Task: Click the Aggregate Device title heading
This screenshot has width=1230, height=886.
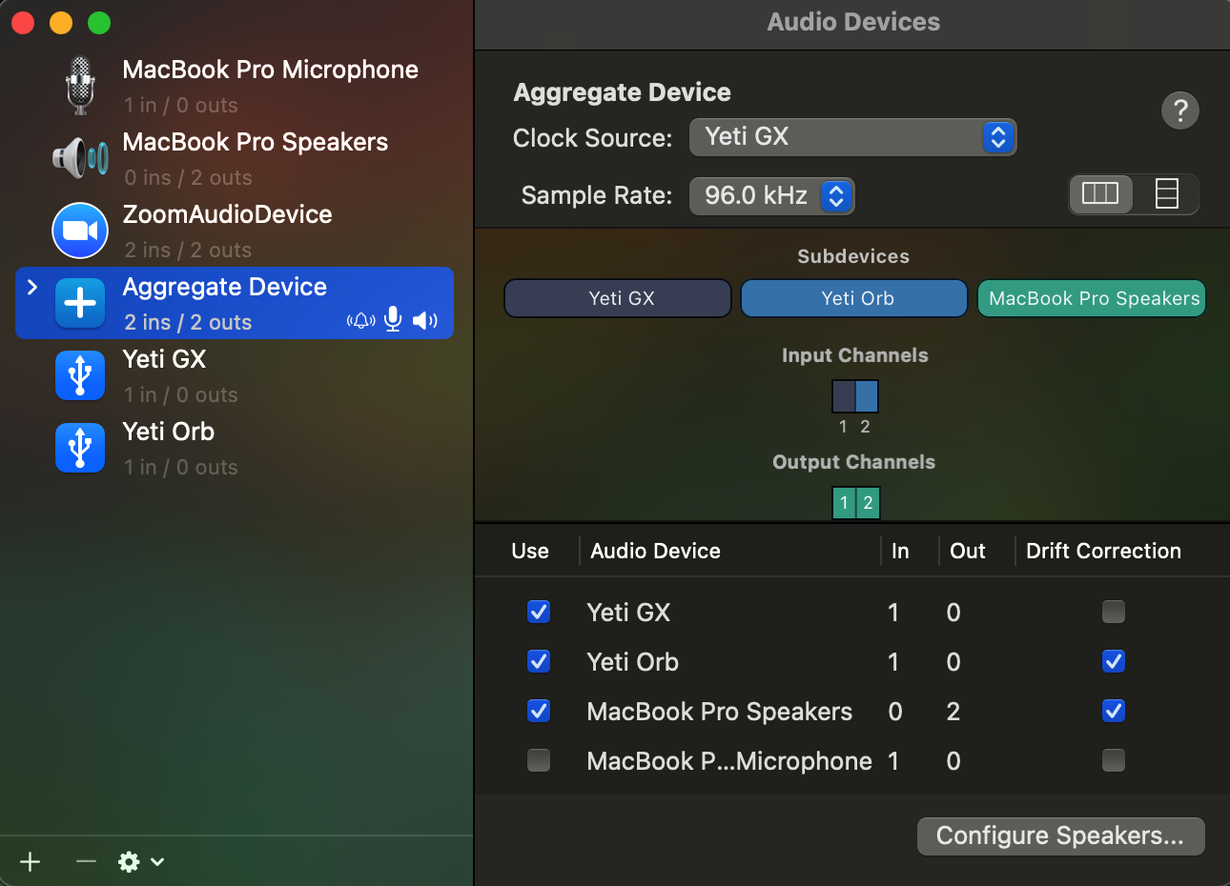Action: point(623,92)
